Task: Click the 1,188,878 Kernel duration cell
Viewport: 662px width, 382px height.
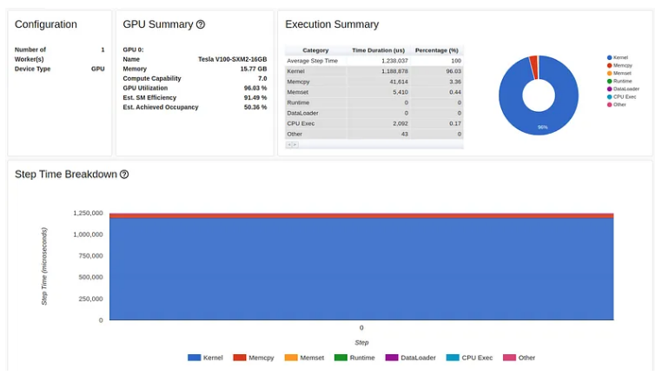Action: [x=378, y=71]
